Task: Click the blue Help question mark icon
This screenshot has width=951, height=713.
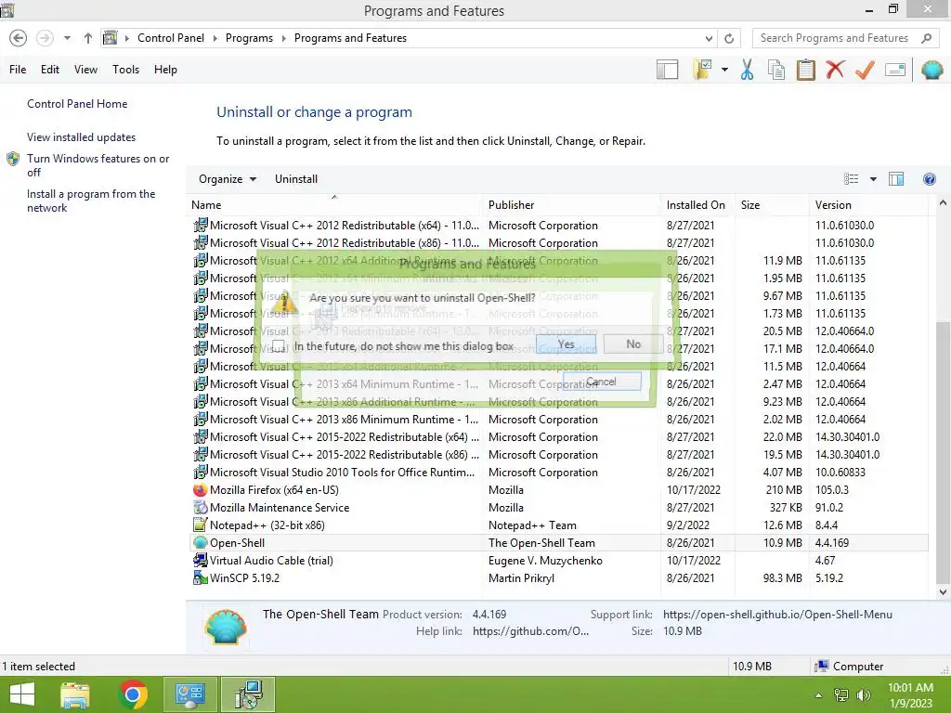Action: [929, 179]
